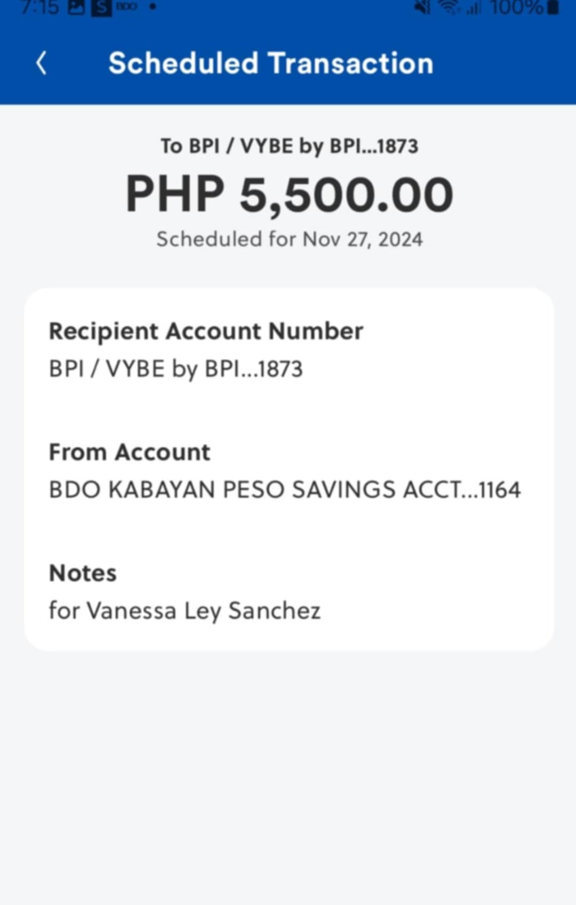
Task: Tap the "Scheduled for Nov 27, 2024" date text
Action: pos(290,239)
